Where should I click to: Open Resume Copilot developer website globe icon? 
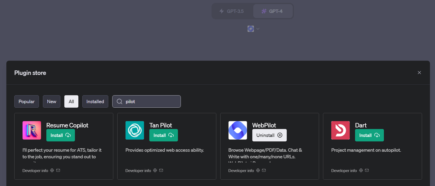click(52, 170)
